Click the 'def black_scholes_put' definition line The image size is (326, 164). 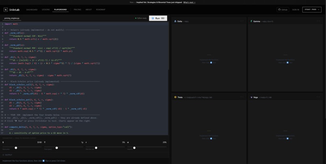click(29, 100)
